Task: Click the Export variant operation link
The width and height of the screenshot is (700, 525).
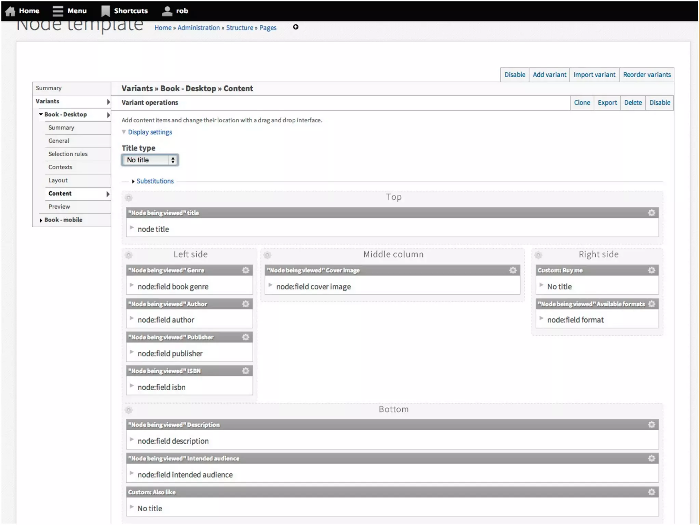Action: [607, 103]
